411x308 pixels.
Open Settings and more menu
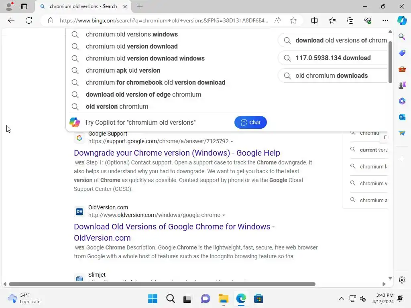(x=385, y=20)
